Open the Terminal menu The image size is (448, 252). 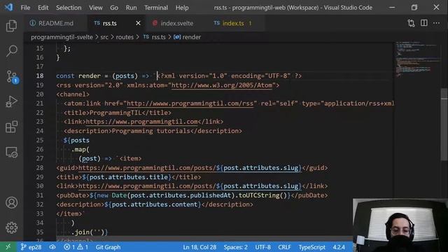(x=156, y=8)
